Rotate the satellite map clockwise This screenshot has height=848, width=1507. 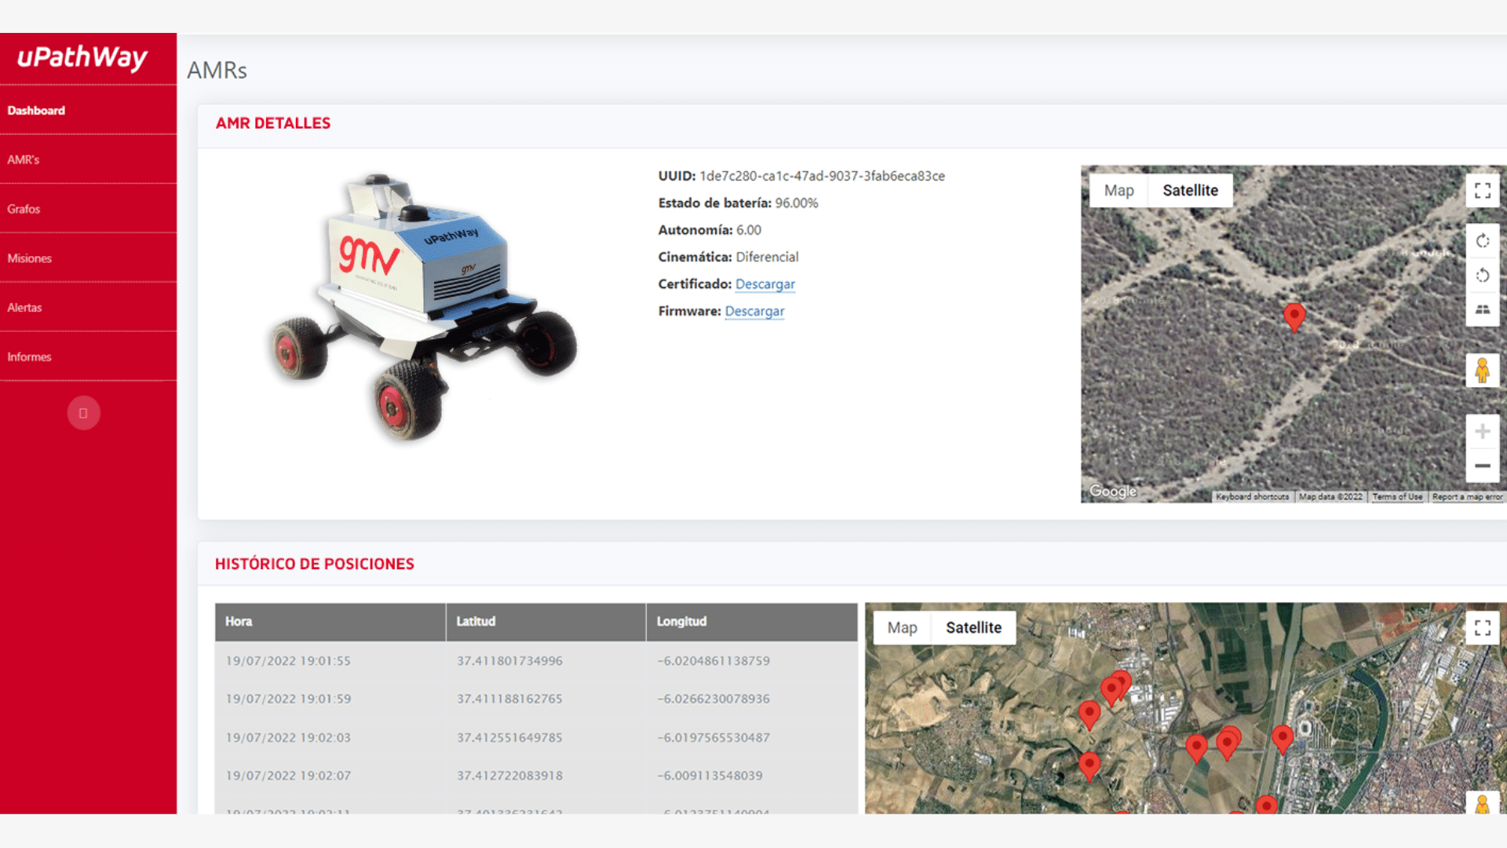point(1483,241)
